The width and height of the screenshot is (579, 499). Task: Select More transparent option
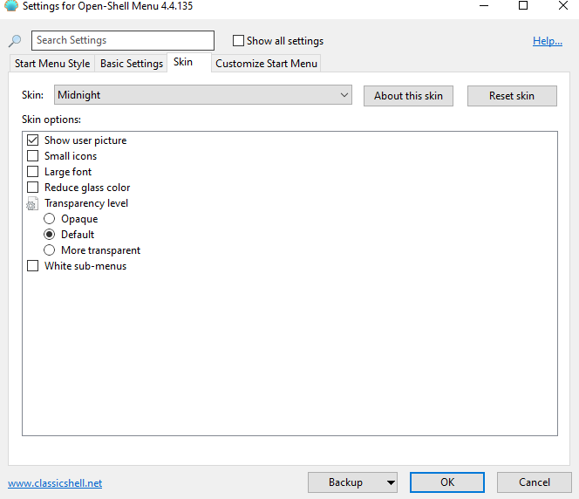tap(49, 250)
